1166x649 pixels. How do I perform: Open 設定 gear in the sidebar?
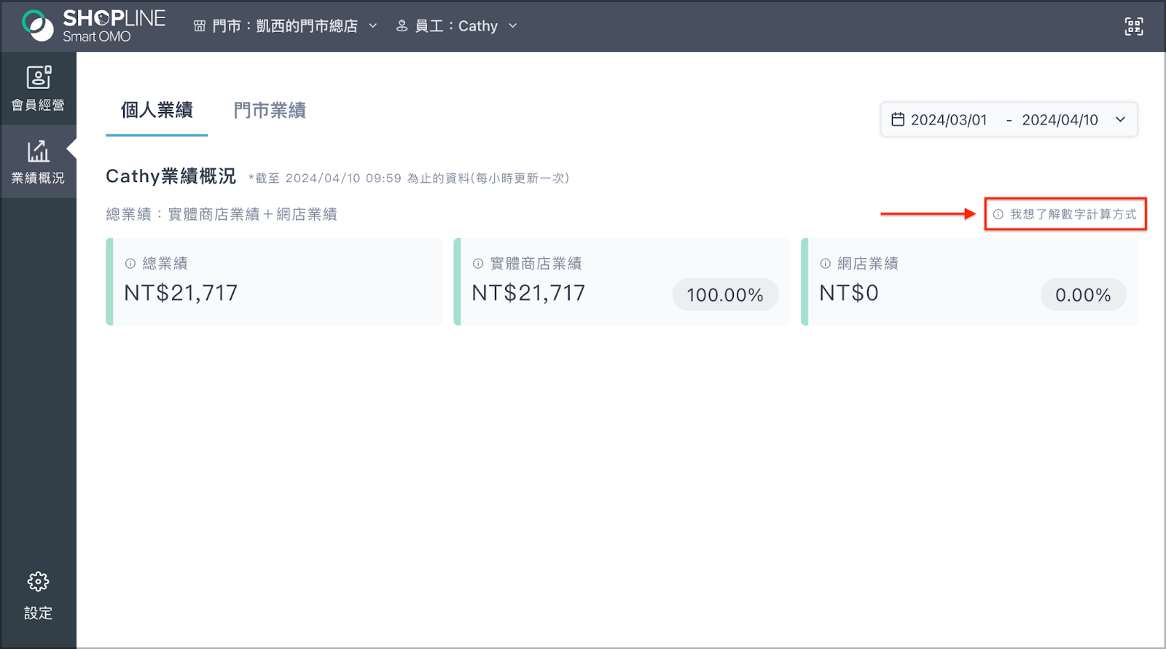pyautogui.click(x=38, y=596)
